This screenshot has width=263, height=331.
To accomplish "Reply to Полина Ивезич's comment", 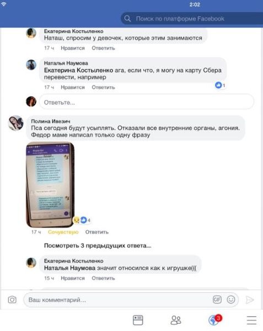I will pos(97,232).
